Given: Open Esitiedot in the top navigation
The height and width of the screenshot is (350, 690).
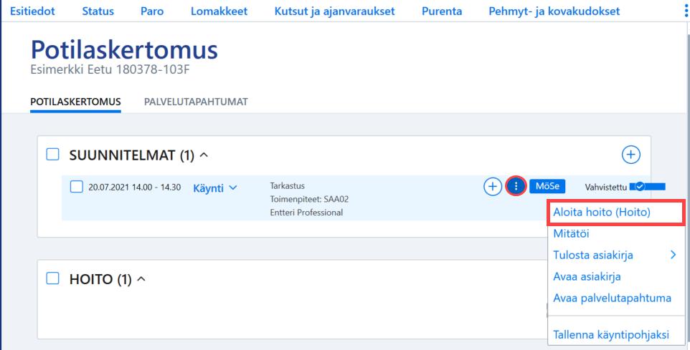Looking at the screenshot, I should (x=32, y=11).
